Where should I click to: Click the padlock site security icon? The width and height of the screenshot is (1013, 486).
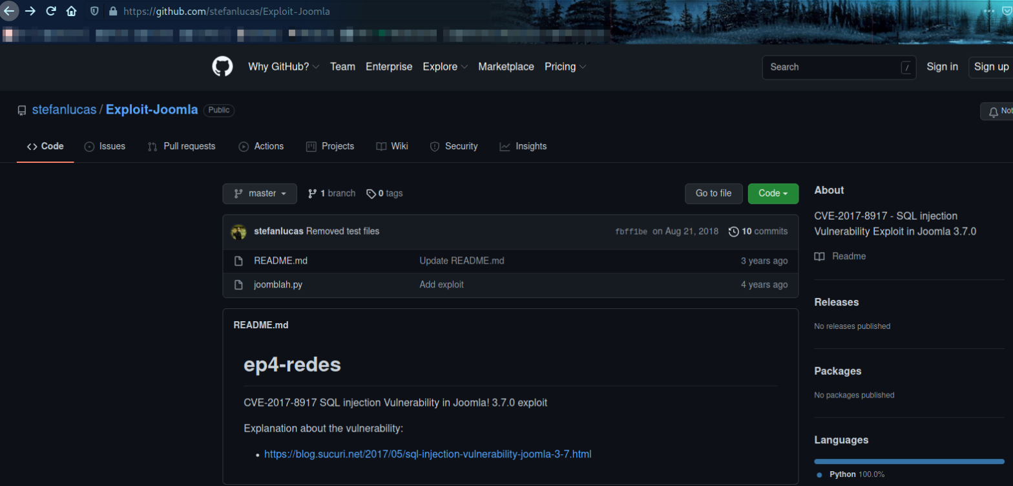pos(113,12)
